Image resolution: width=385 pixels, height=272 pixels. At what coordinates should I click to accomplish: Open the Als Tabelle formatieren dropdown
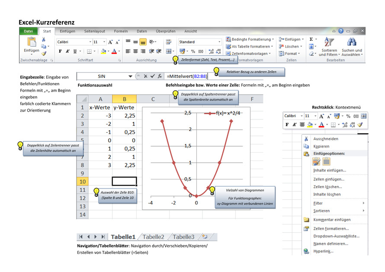point(250,46)
